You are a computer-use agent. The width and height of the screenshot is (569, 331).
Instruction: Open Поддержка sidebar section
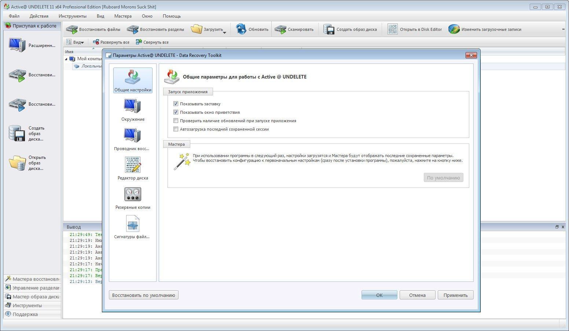tap(32, 314)
